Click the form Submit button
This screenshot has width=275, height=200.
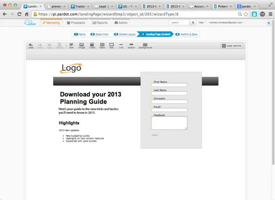tap(155, 135)
